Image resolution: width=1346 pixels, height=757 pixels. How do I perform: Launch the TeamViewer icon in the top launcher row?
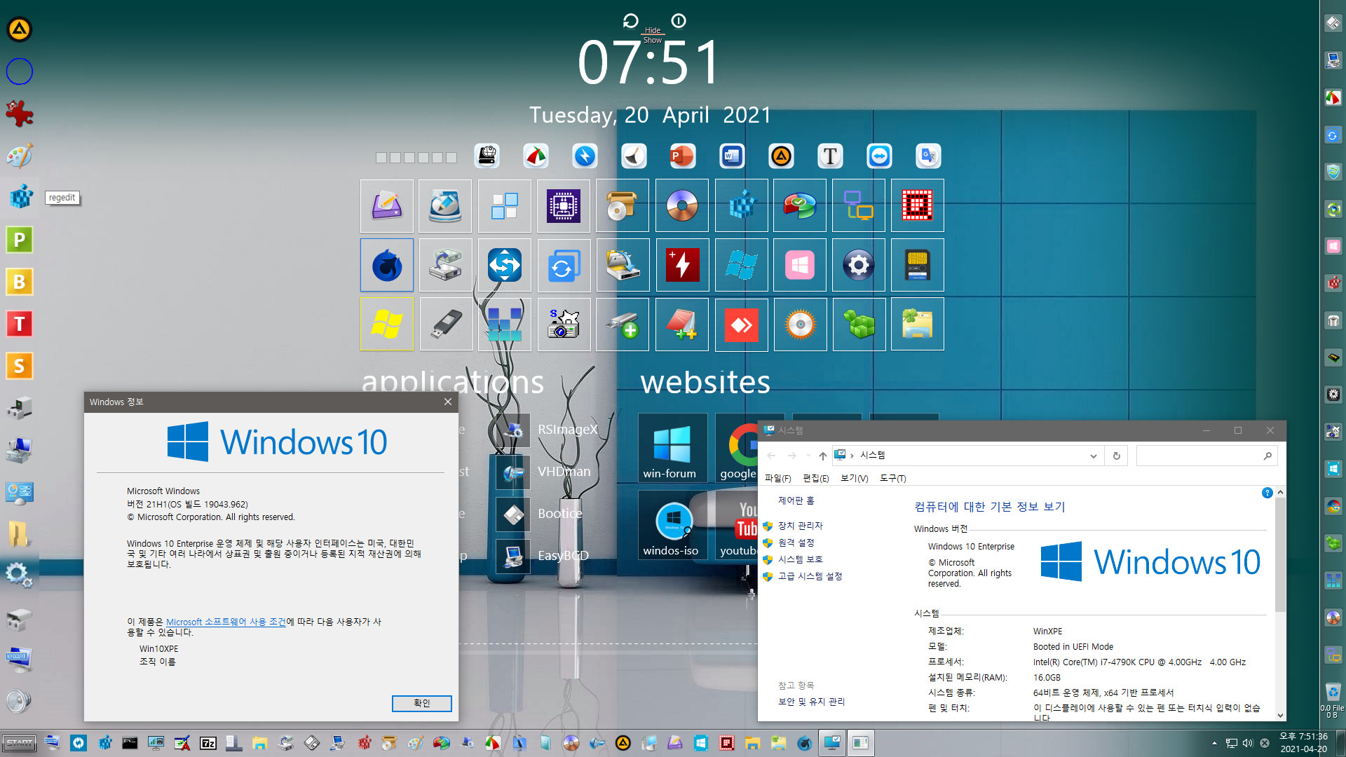[879, 156]
